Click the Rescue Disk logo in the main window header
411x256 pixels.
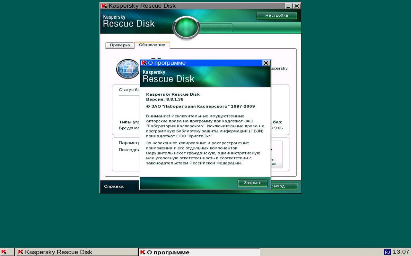pyautogui.click(x=129, y=21)
